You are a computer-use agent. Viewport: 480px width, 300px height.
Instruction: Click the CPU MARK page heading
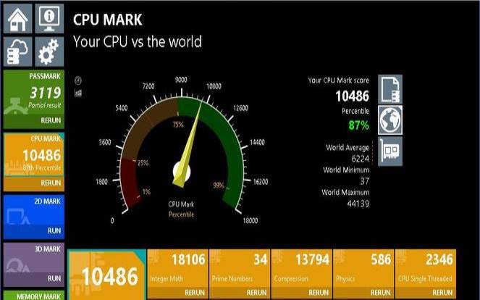pos(108,20)
